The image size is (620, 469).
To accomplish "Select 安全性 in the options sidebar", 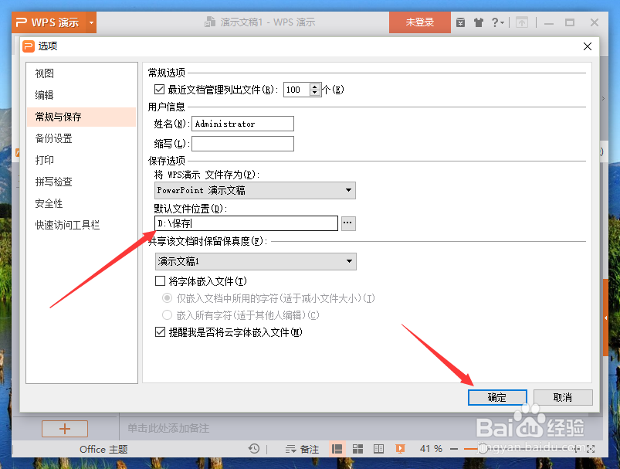I will pos(81,203).
